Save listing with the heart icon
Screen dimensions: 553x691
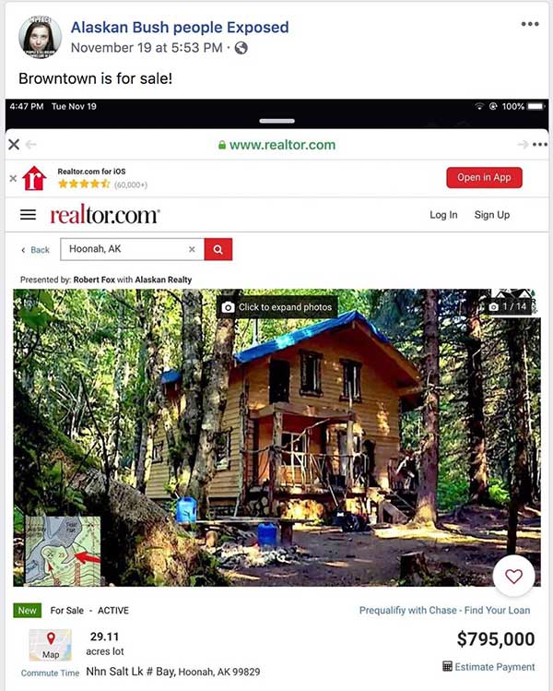pyautogui.click(x=513, y=576)
